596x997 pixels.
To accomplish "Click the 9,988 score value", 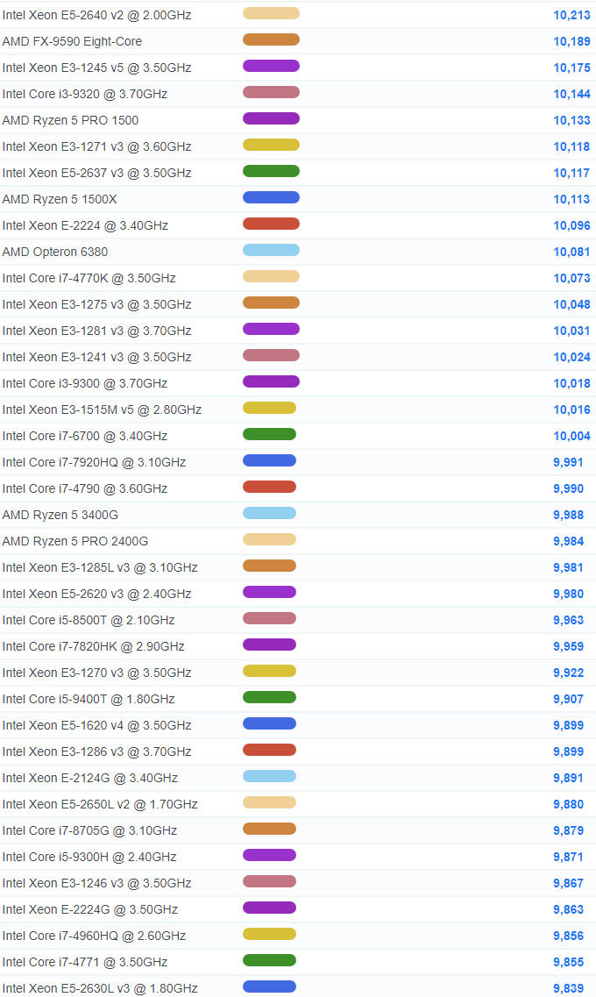I will 568,515.
